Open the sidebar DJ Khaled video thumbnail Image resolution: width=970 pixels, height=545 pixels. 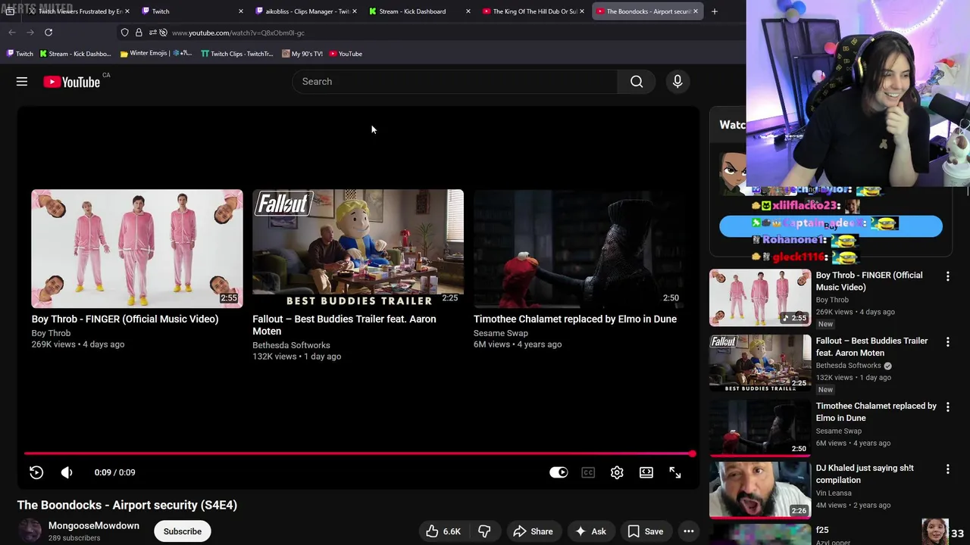click(x=760, y=490)
